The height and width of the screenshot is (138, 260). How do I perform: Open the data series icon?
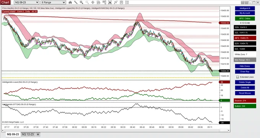(110, 2)
